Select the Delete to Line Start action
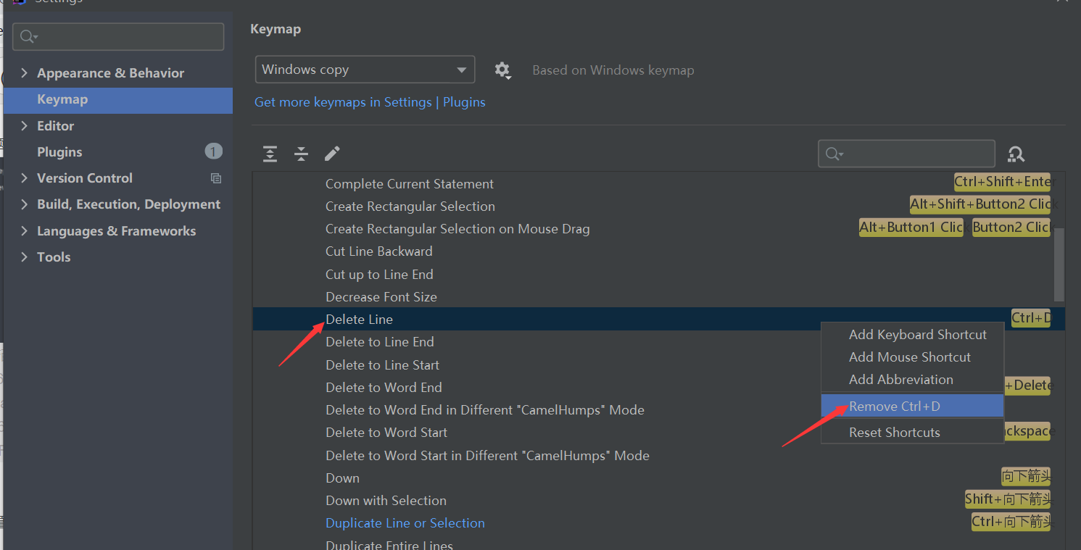 pyautogui.click(x=383, y=365)
